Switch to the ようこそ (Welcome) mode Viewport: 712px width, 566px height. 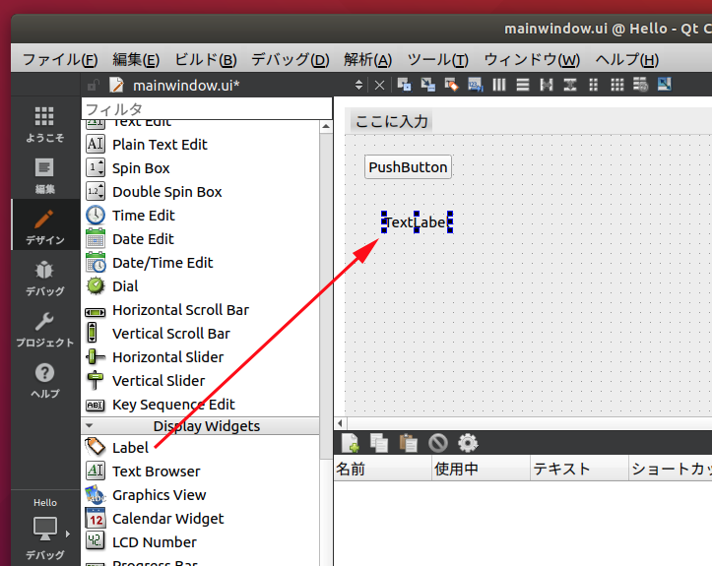pyautogui.click(x=44, y=124)
